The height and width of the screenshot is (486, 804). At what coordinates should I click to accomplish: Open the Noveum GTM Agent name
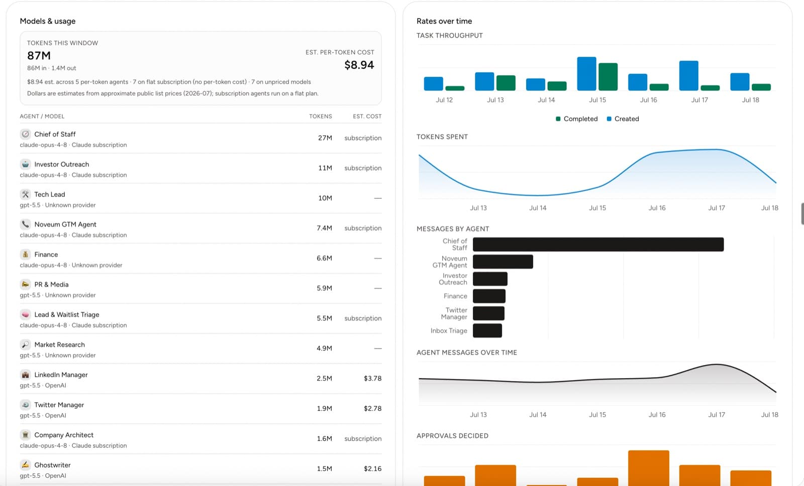click(65, 224)
